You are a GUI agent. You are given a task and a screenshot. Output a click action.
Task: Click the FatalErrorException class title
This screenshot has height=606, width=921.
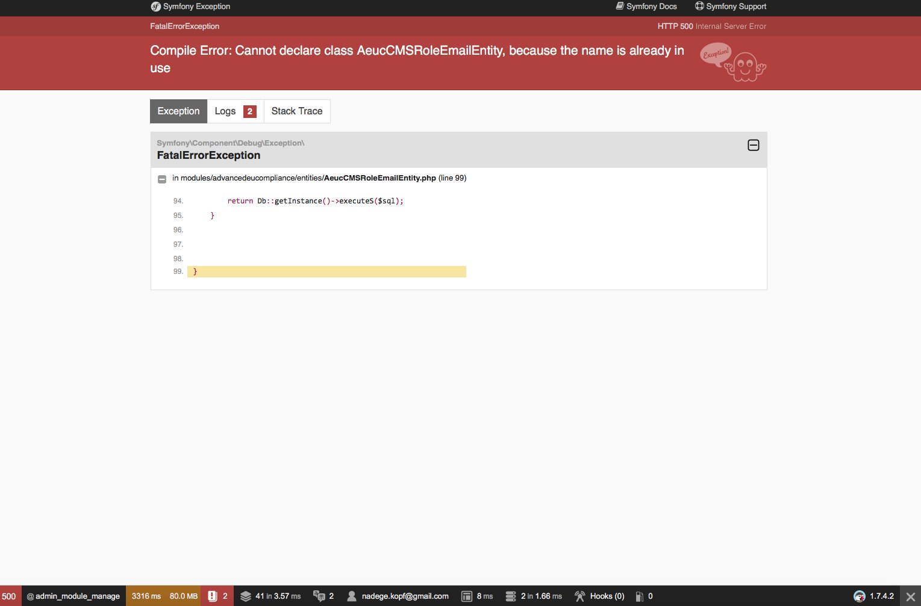(x=208, y=155)
